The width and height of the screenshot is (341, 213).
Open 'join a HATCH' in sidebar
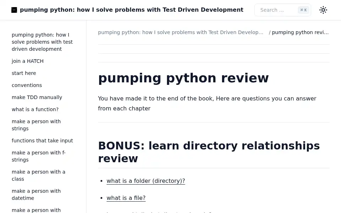click(28, 61)
